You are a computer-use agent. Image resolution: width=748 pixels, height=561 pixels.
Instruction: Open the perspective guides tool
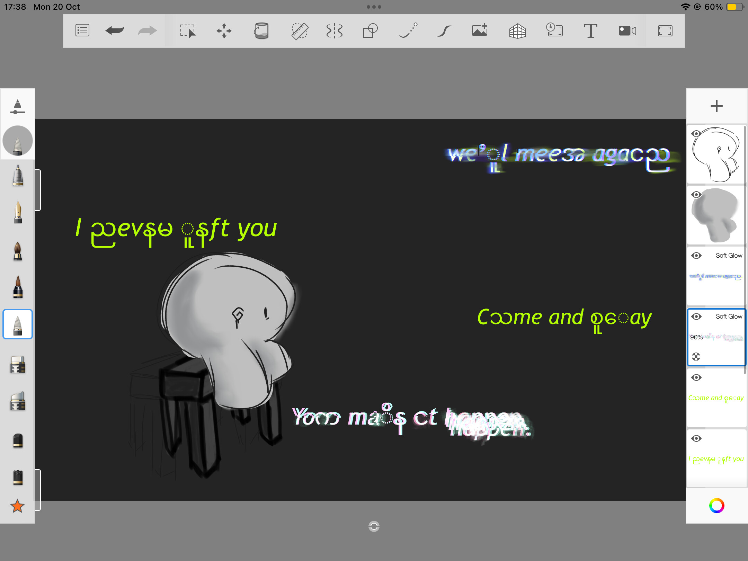click(518, 30)
